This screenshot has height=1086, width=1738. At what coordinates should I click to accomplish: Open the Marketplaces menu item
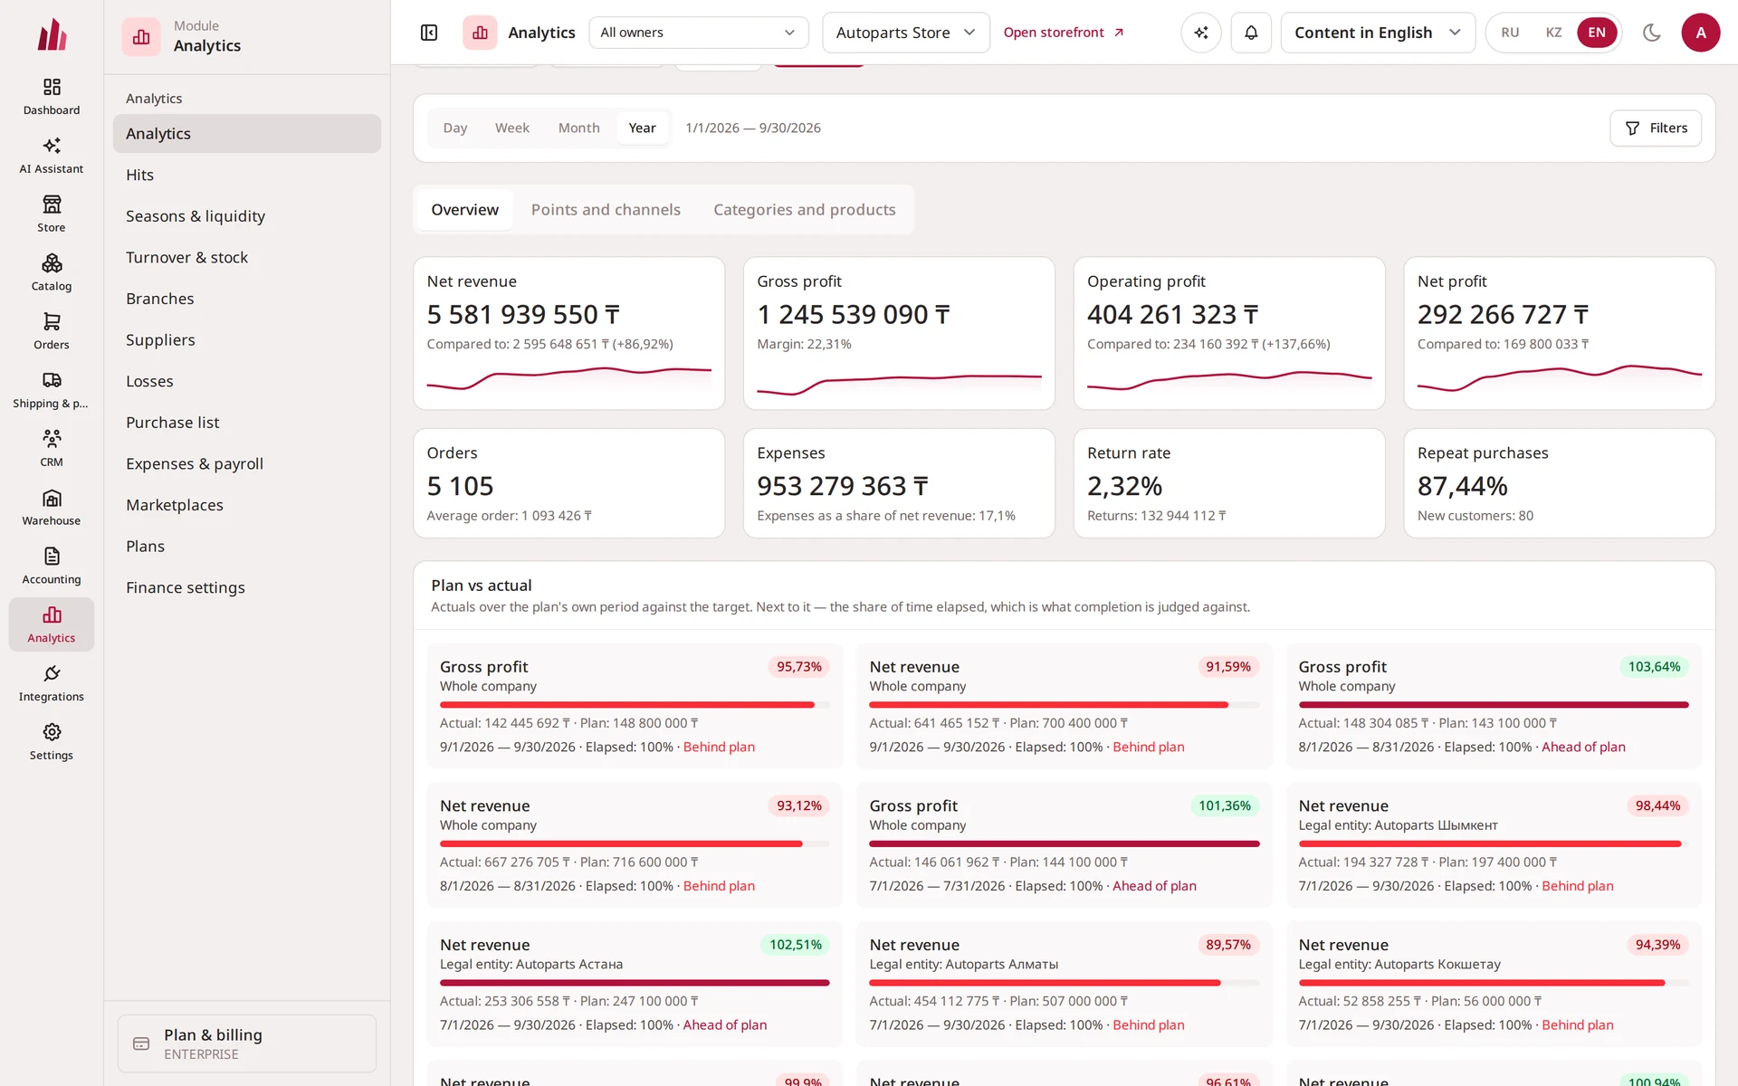[247, 505]
